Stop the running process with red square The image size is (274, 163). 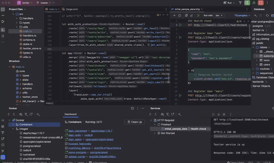click(261, 3)
